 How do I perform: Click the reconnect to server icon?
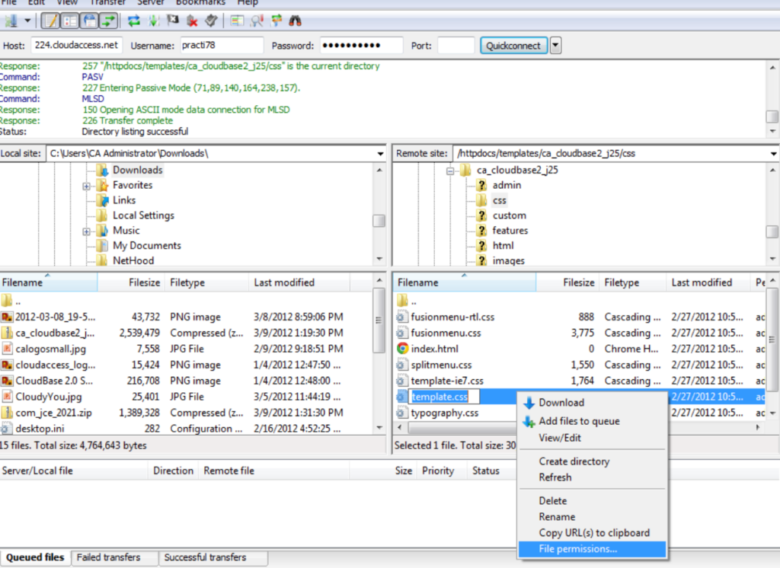211,21
